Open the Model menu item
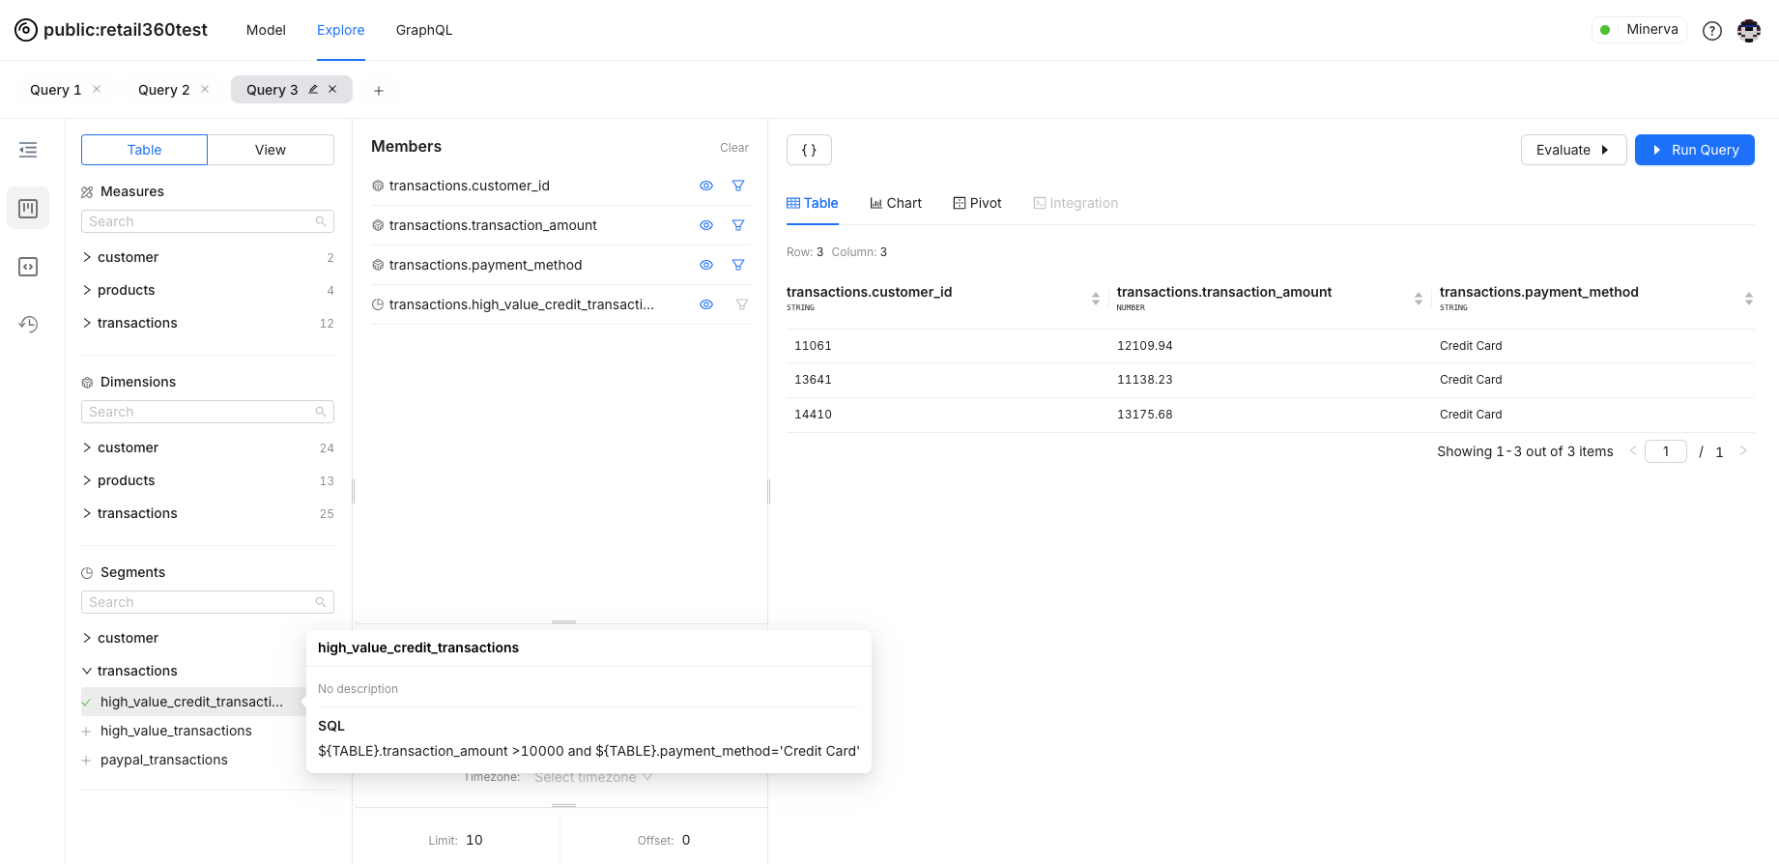The width and height of the screenshot is (1779, 864). click(x=266, y=30)
